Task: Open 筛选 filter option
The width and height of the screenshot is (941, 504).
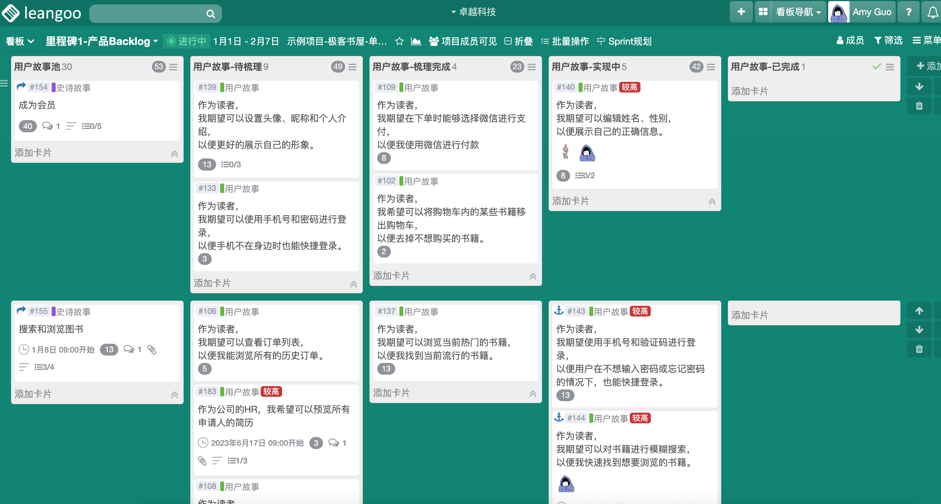Action: (889, 41)
